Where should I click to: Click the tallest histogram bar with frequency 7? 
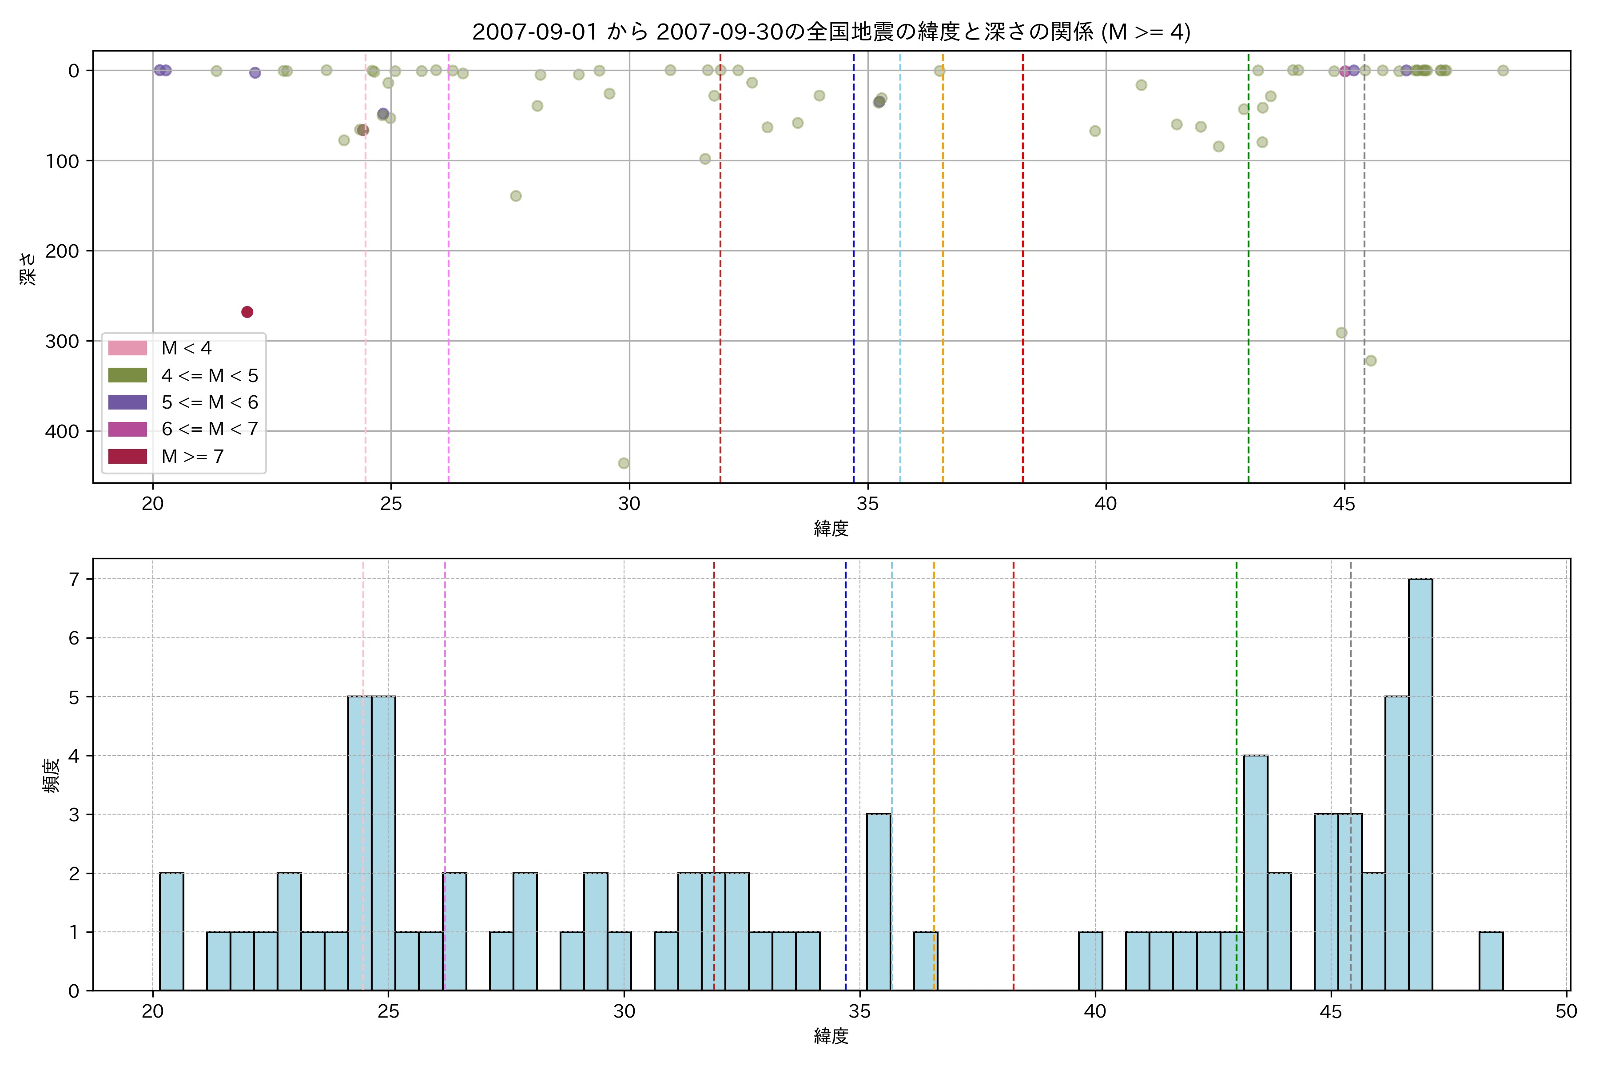[1420, 784]
